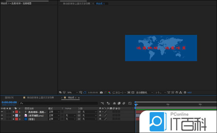Toggle the transparency grid icon
This screenshot has height=133, width=217.
[x=132, y=92]
